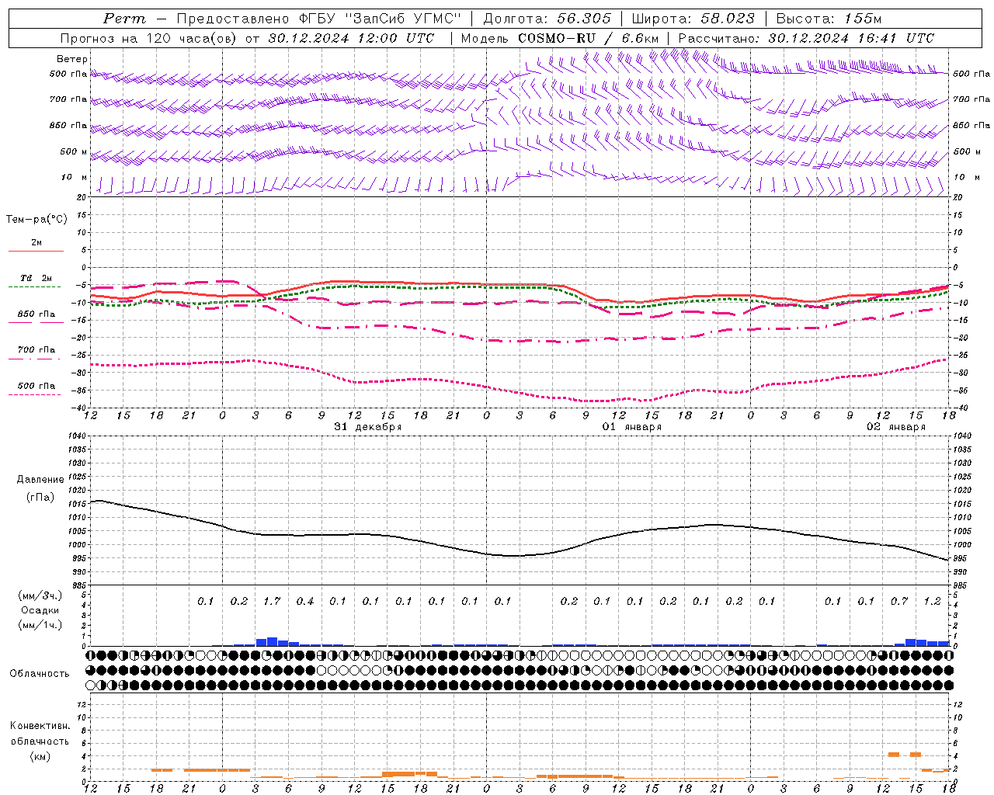The height and width of the screenshot is (795, 994).
Task: Select the 'Широта: 58.023' header value
Action: (x=693, y=19)
